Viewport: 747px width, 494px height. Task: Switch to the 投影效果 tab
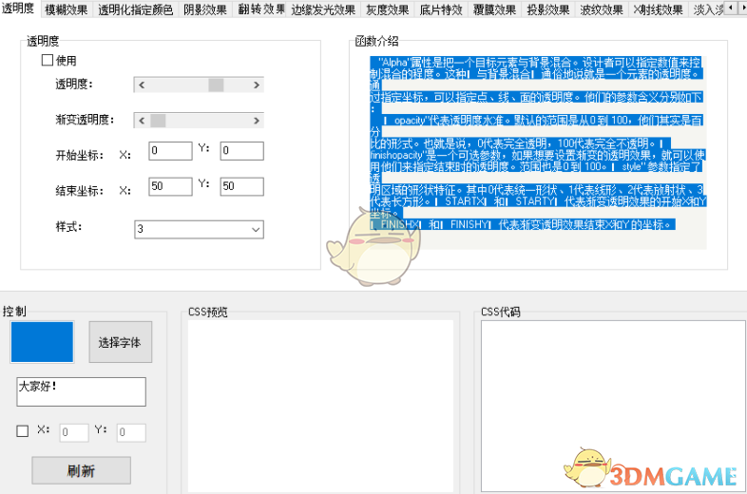pyautogui.click(x=548, y=9)
